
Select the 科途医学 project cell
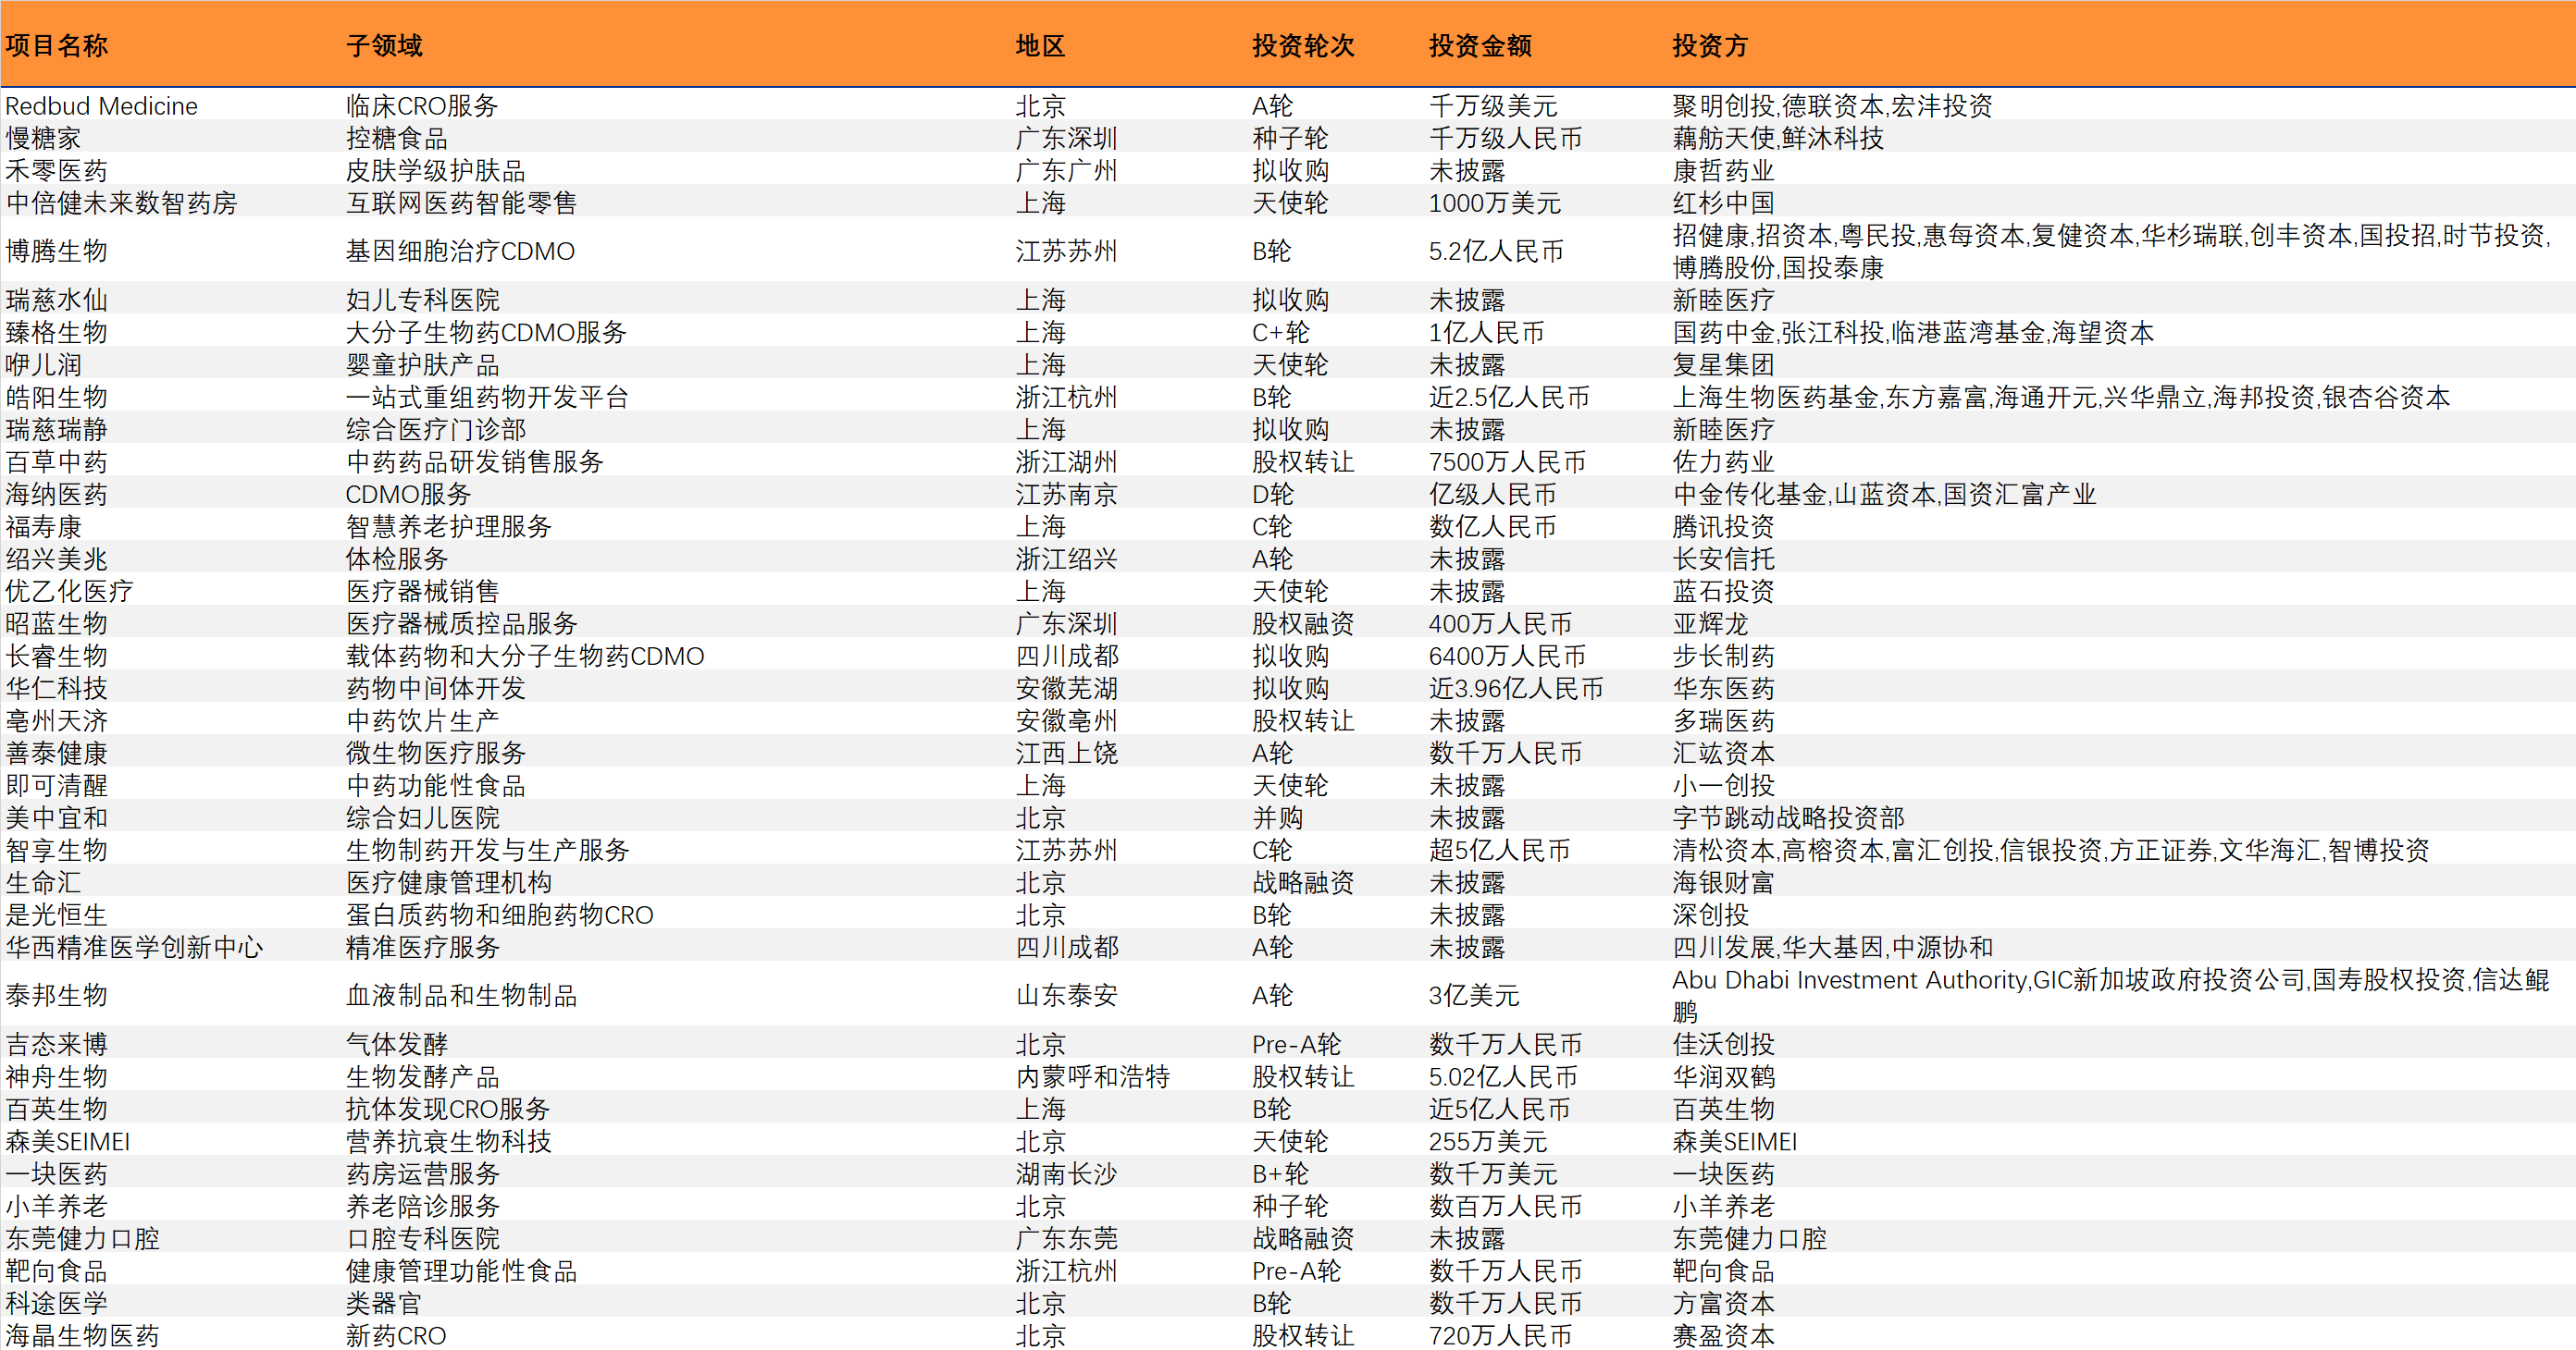pyautogui.click(x=56, y=1304)
